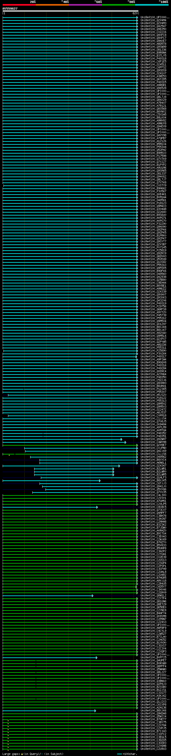Select hit label UniRef100_O24347
Viewport: 171px width, 756px height.
[x=153, y=466]
